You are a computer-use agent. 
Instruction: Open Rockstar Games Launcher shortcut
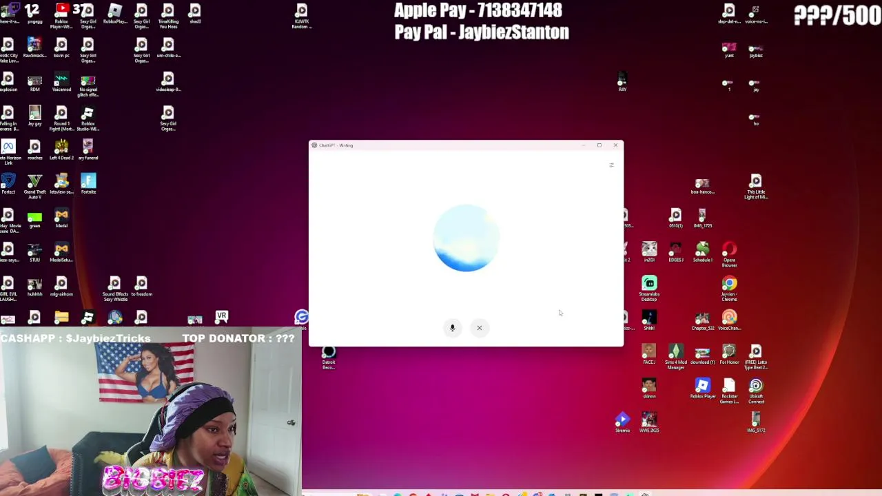pos(729,391)
